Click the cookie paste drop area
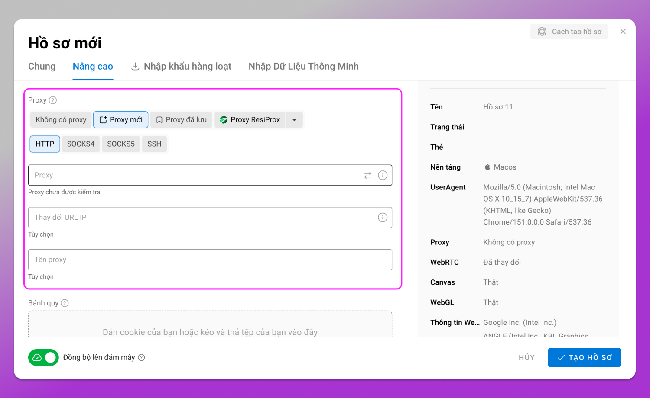Image resolution: width=650 pixels, height=398 pixels. point(210,324)
